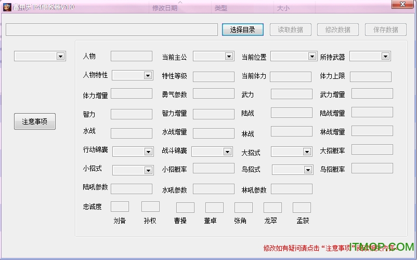Focus the 人物 name input field
The image size is (417, 260).
click(131, 56)
